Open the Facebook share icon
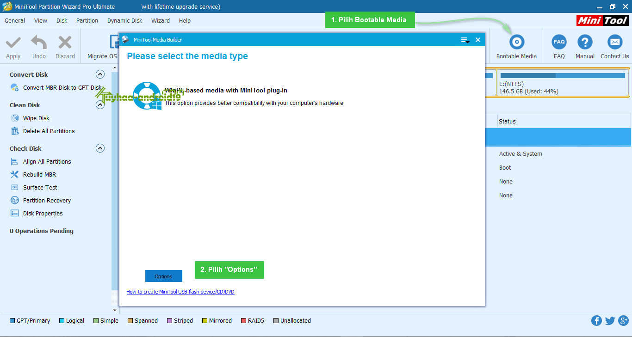 coord(596,320)
